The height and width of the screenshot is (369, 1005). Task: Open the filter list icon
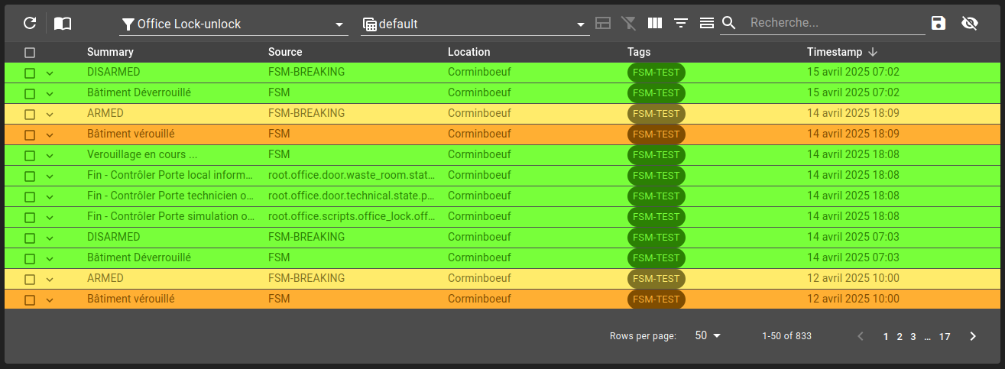point(681,23)
